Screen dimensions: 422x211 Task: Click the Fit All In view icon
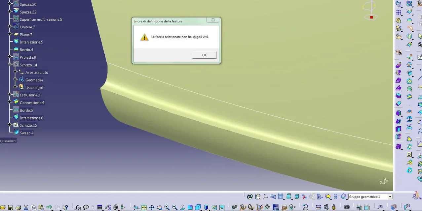[144, 207]
